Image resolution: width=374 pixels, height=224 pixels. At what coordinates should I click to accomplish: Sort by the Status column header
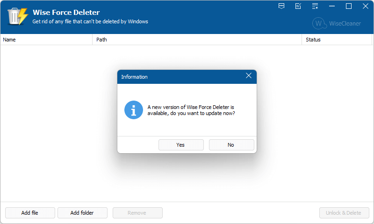(337, 40)
